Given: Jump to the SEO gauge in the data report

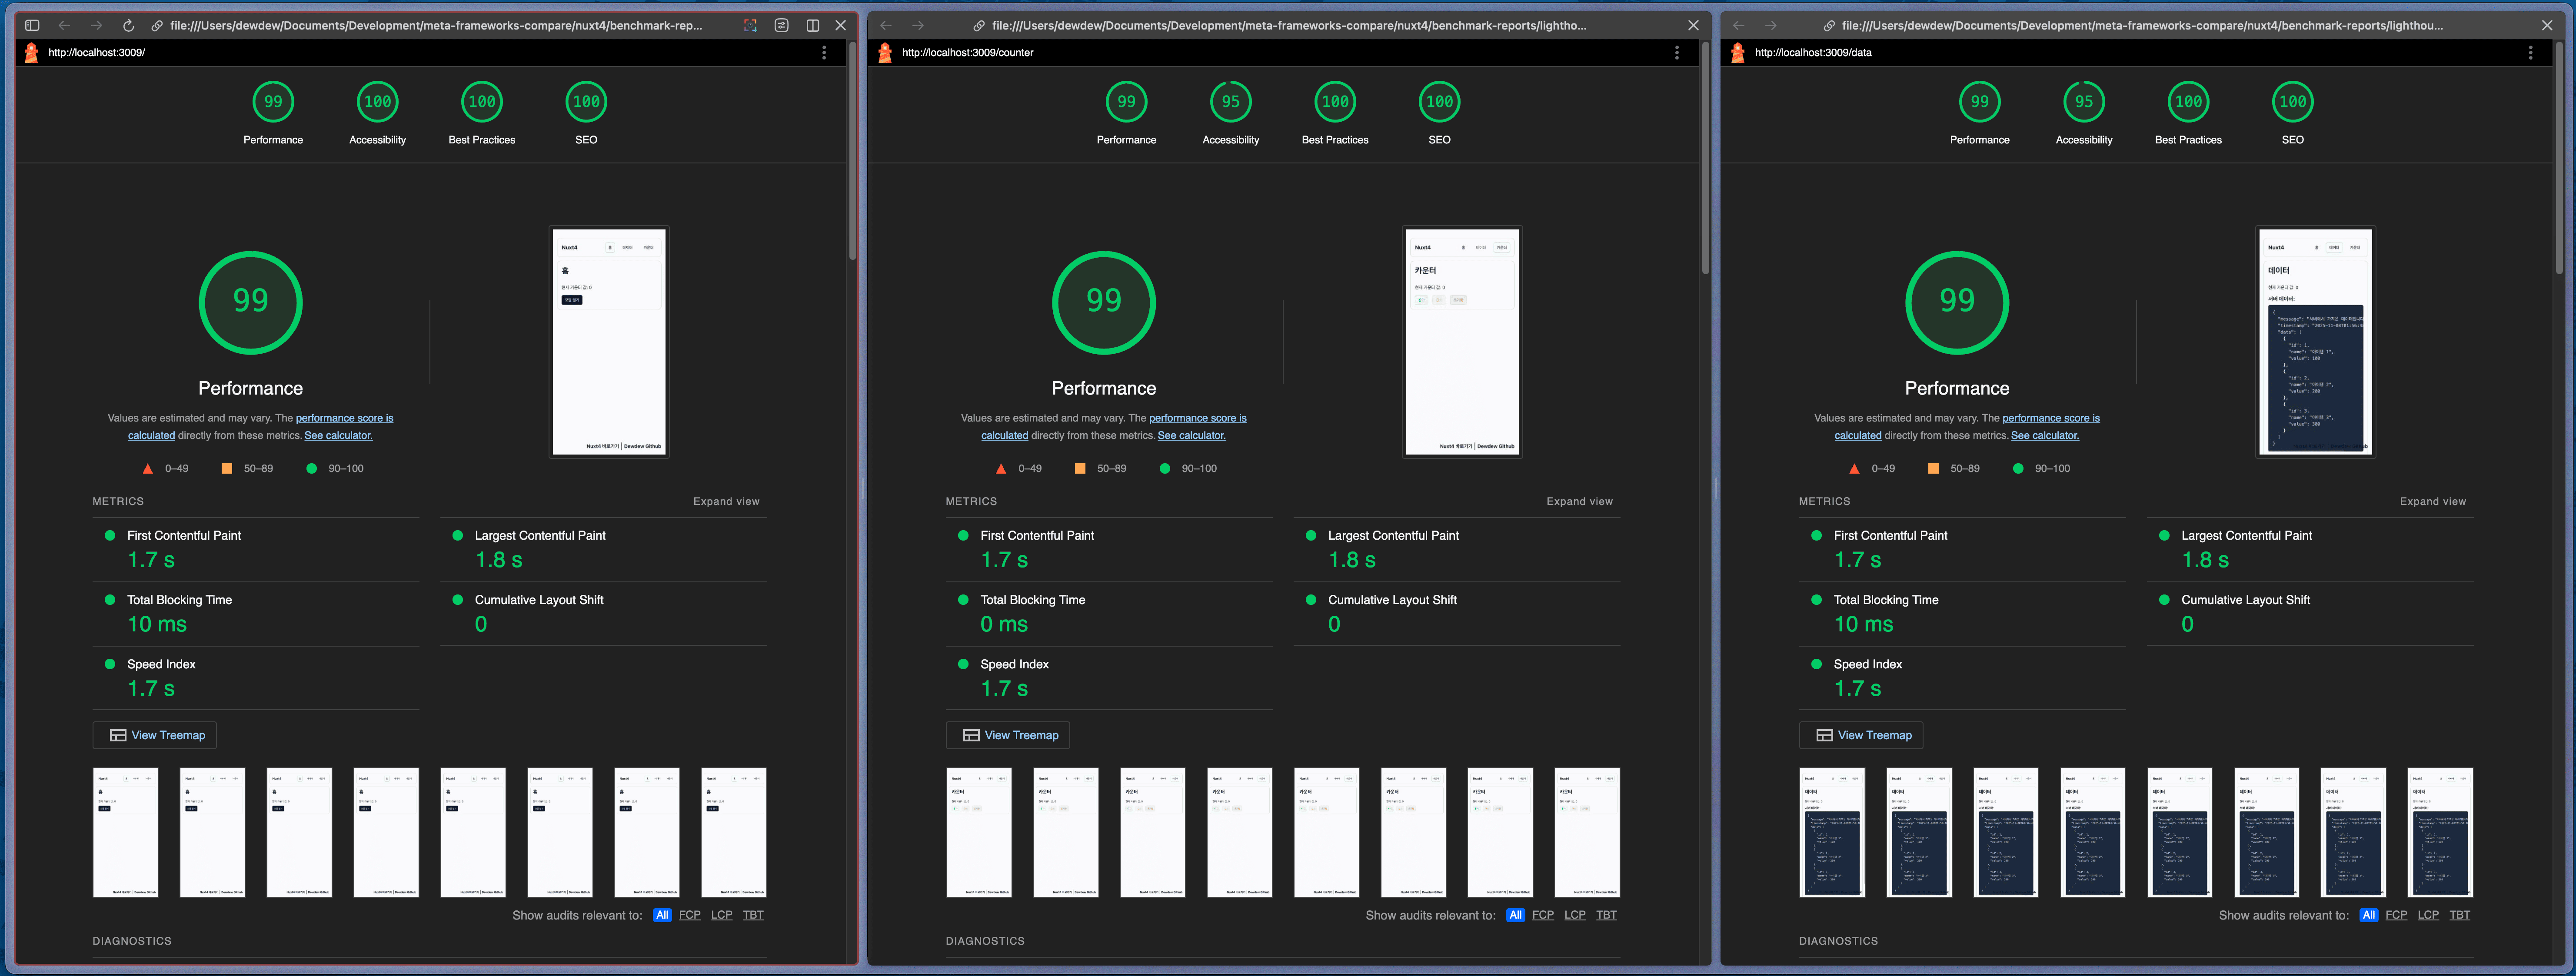Looking at the screenshot, I should pyautogui.click(x=2292, y=102).
